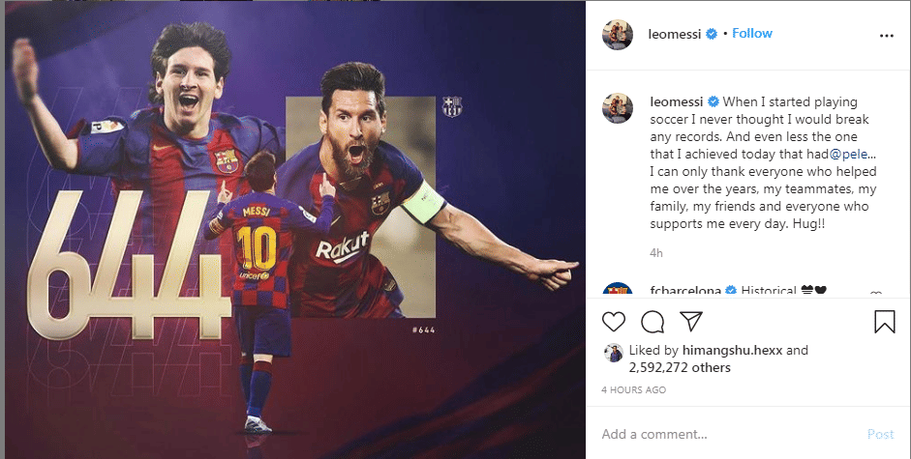Click leomessi avatar beside the caption
Image resolution: width=911 pixels, height=459 pixels.
617,108
